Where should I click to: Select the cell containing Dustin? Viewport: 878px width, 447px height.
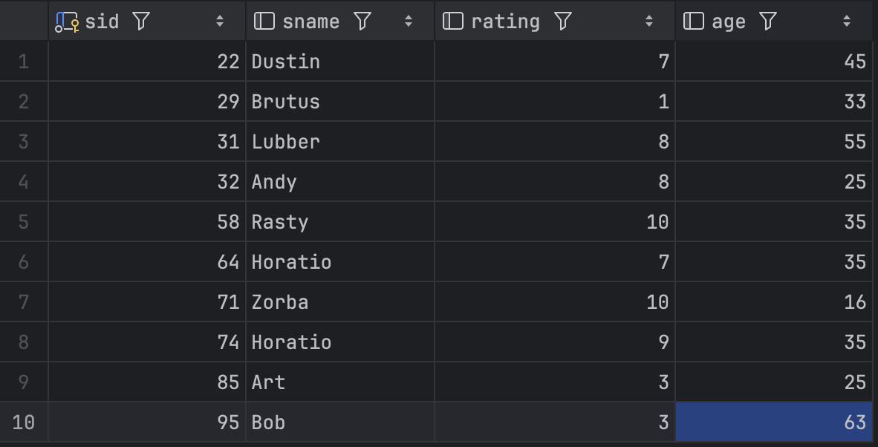[340, 61]
